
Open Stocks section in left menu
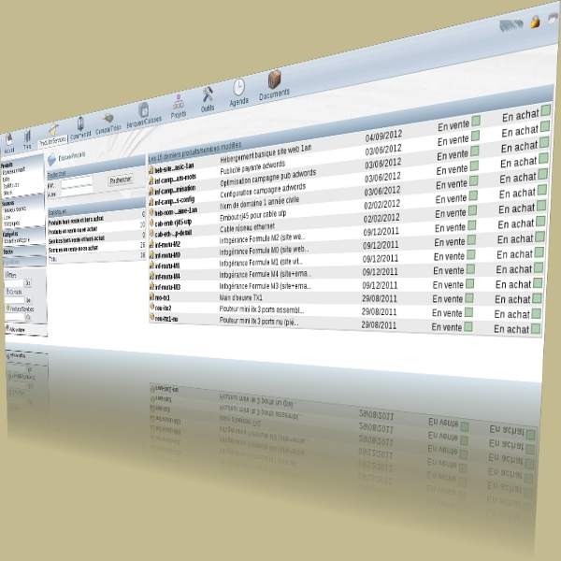click(7, 252)
